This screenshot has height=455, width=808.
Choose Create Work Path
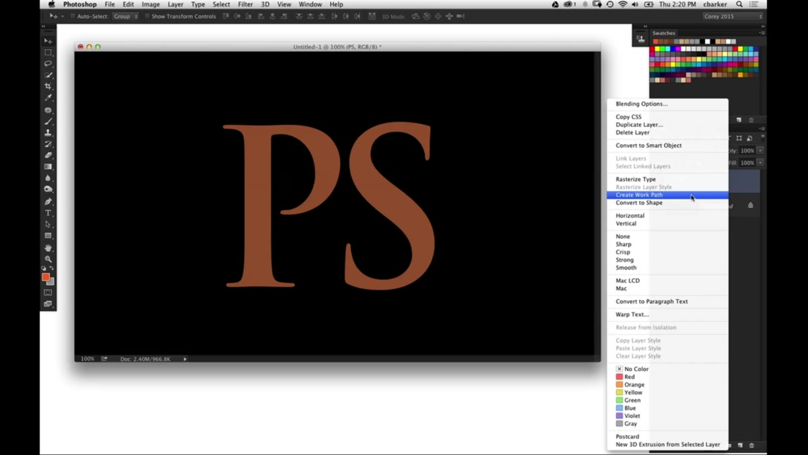pyautogui.click(x=667, y=195)
